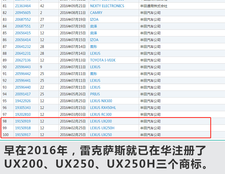Select class 2 in the CAMRY row
The width and height of the screenshot is (225, 174).
click(41, 13)
